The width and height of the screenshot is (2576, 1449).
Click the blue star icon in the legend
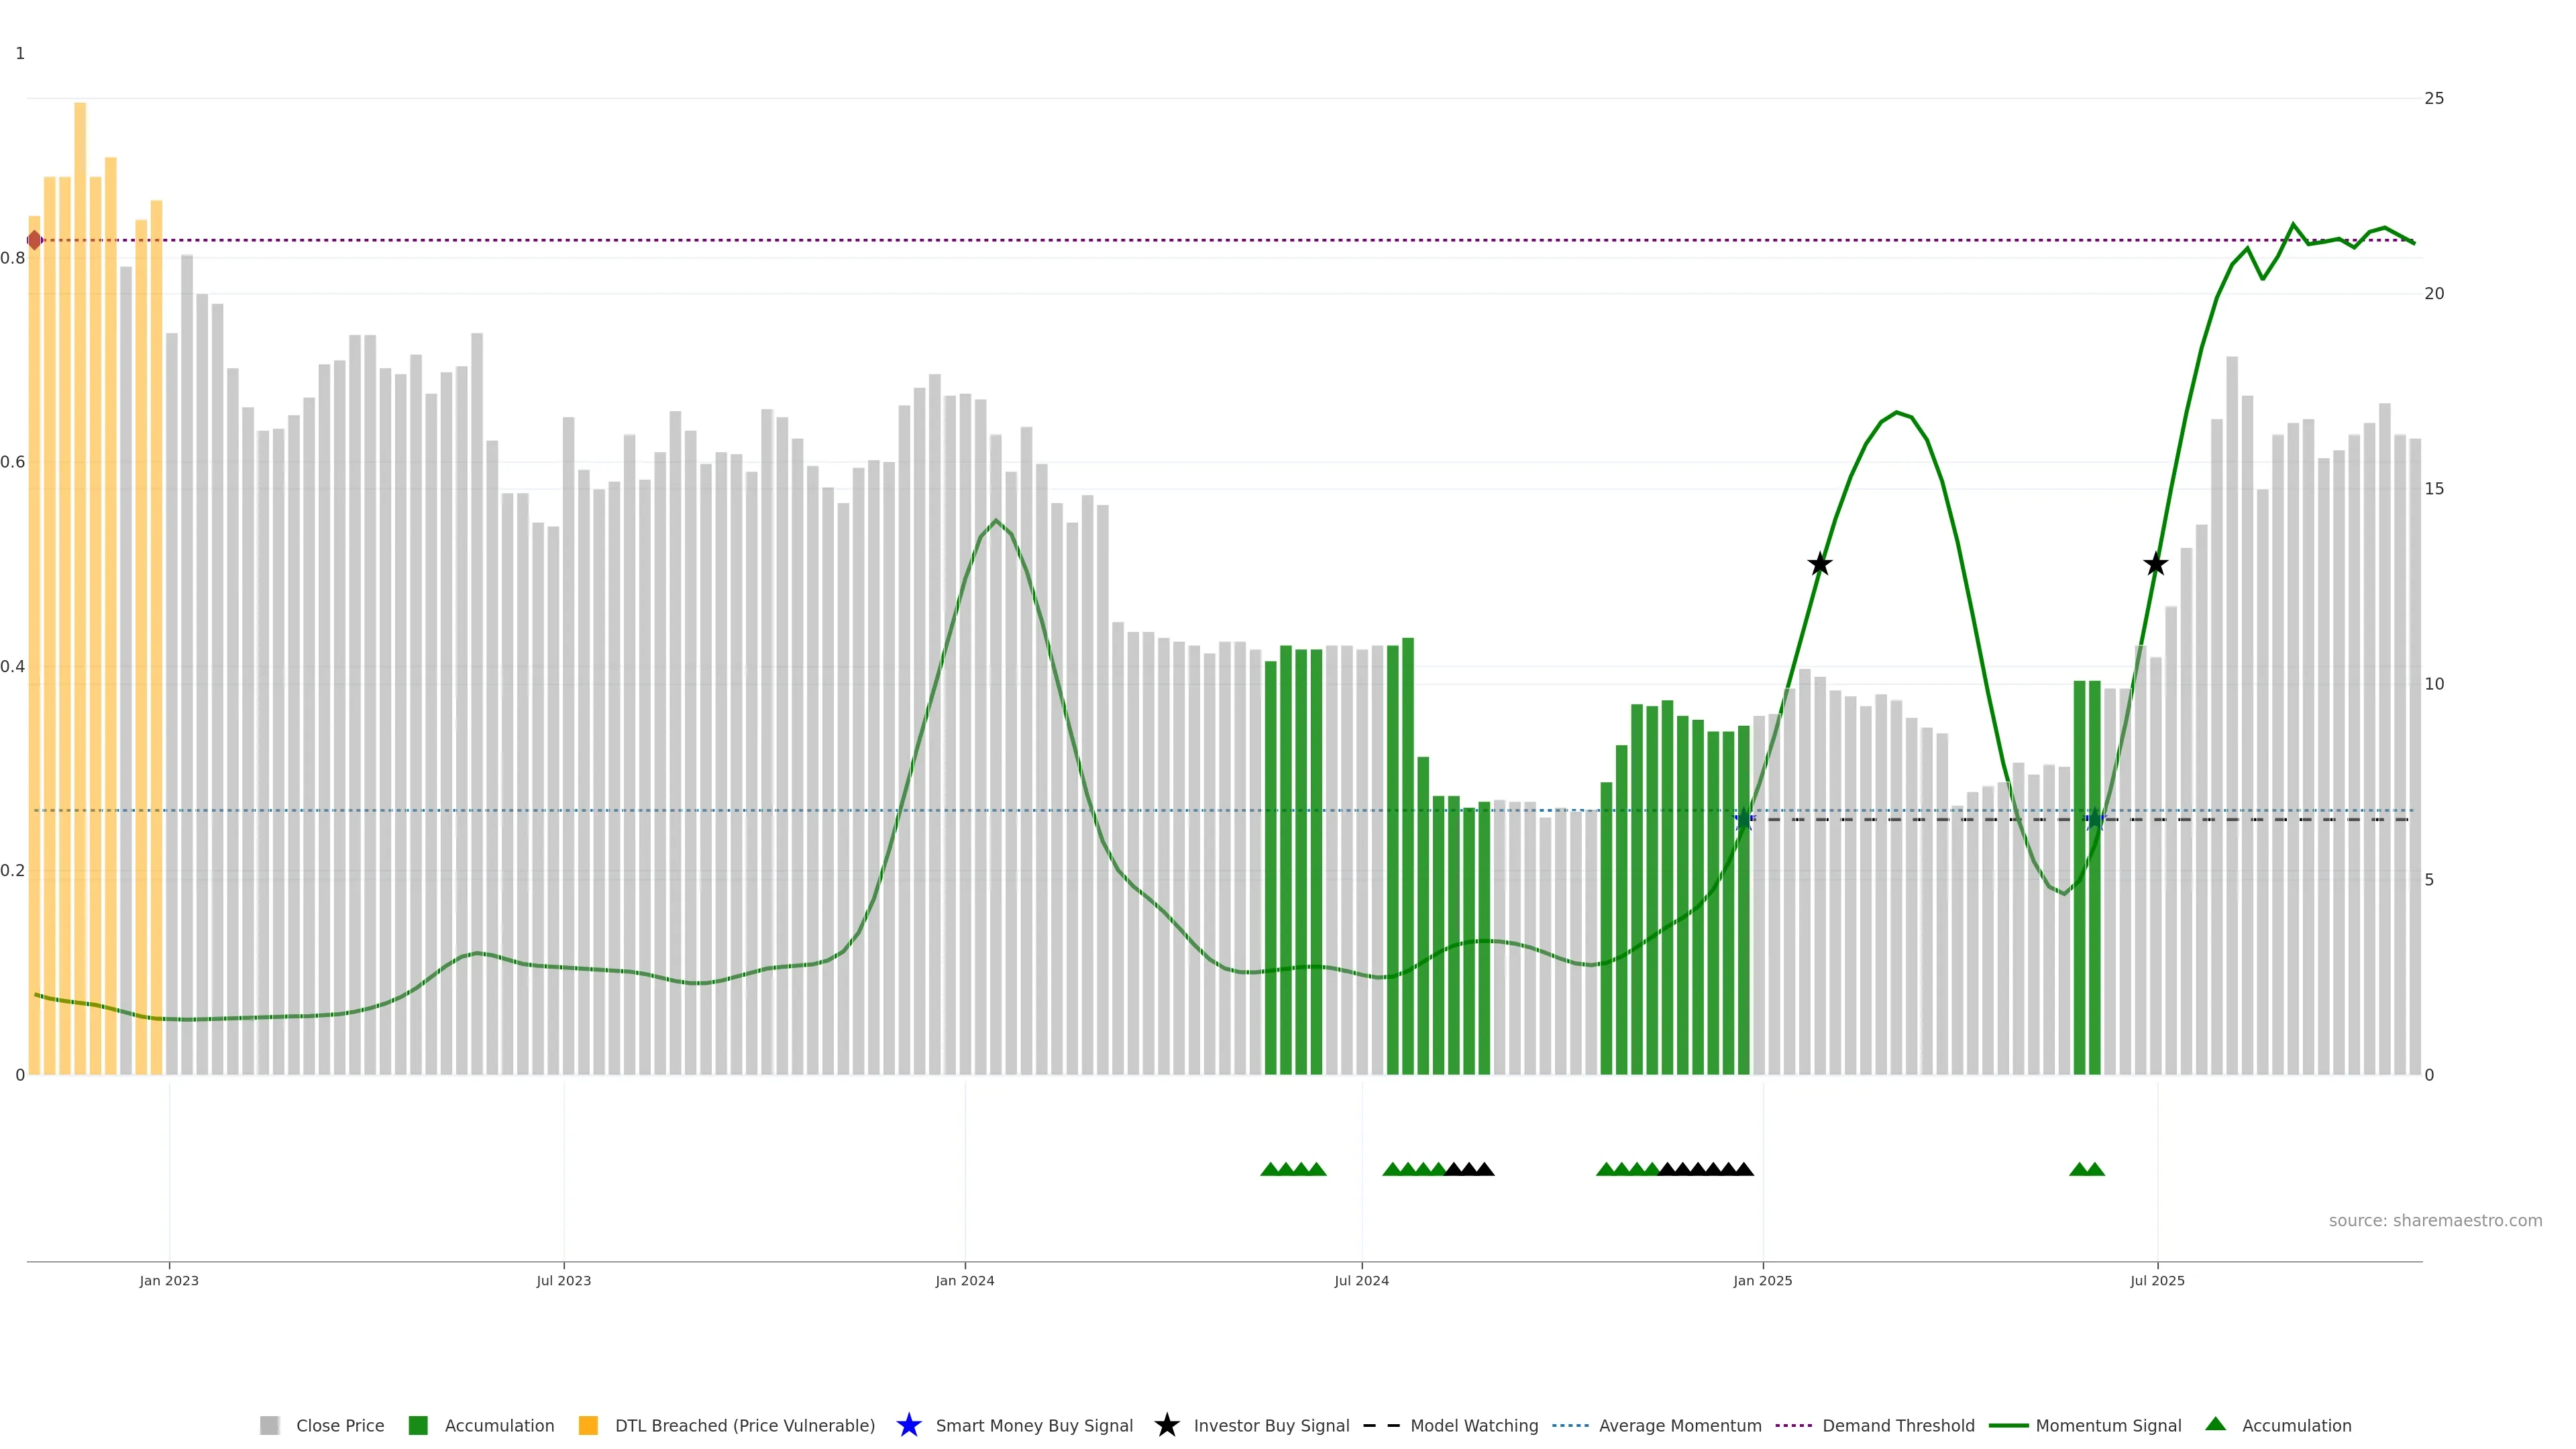coord(908,1425)
